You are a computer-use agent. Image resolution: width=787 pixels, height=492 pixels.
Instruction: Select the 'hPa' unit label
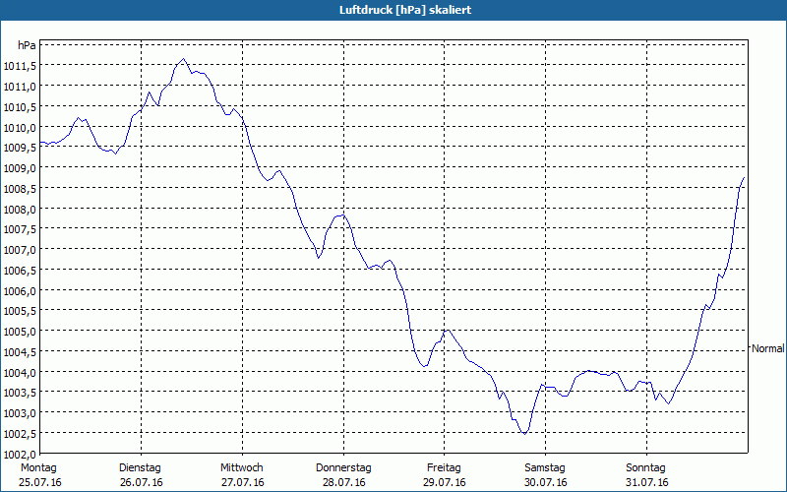(27, 45)
